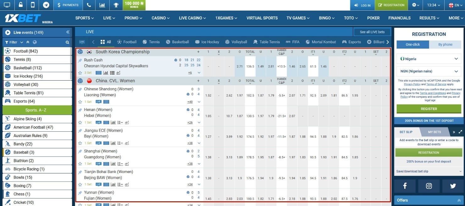This screenshot has width=465, height=206.
Task: Favorite the Jiangsu ECE match star
Action: 80,143
